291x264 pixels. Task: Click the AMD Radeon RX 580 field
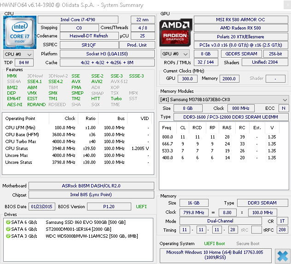click(241, 28)
